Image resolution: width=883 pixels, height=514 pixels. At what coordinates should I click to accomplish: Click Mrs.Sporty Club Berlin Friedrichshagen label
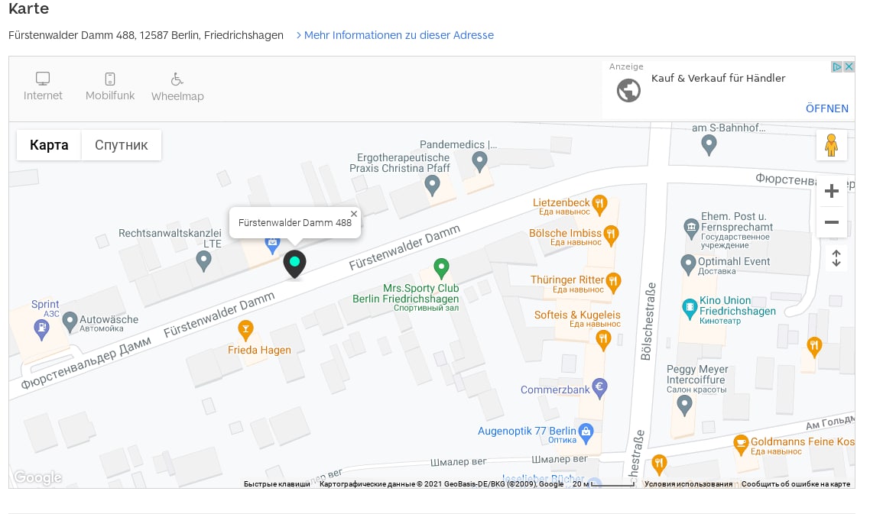(x=406, y=293)
